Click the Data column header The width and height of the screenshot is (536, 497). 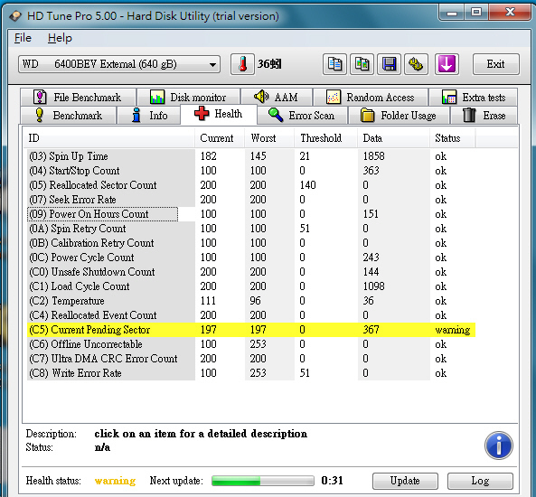pos(394,138)
